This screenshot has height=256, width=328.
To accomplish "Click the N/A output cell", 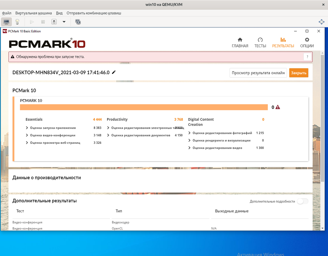I will (214, 228).
